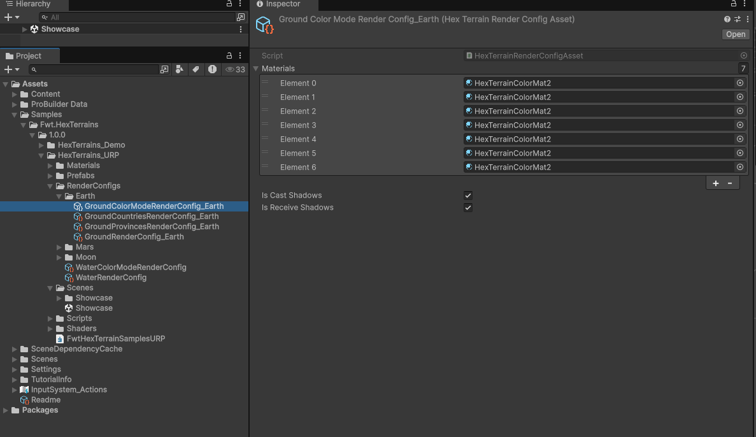Expand the Showcase scene in Hierarchy
The image size is (756, 437).
point(25,29)
